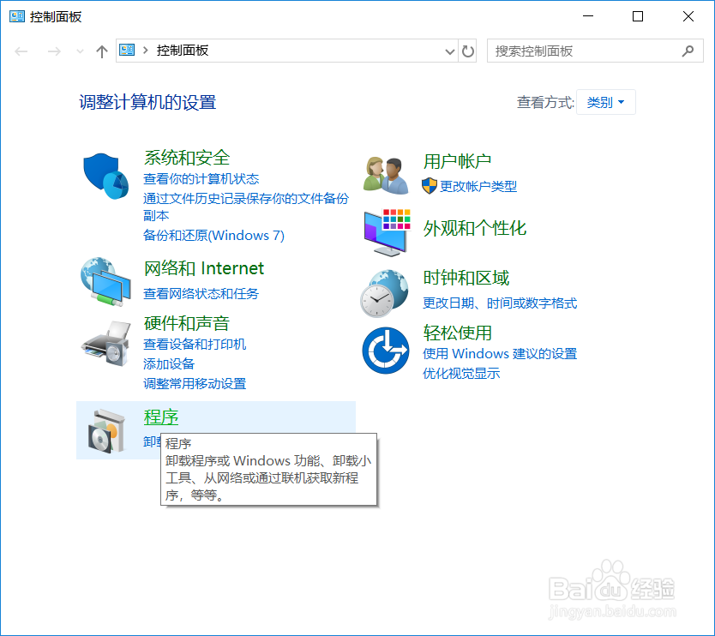Click 更改日期、时间或数字格式 link
Screen dimensions: 715x636
coord(498,303)
